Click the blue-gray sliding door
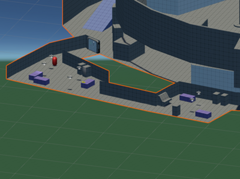Image resolution: width=240 pixels, height=179 pixels. (94, 45)
